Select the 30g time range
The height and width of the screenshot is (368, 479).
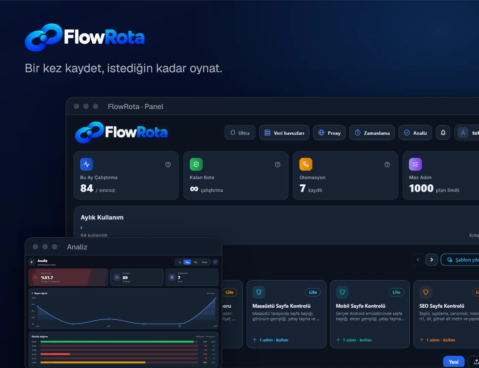click(x=195, y=262)
